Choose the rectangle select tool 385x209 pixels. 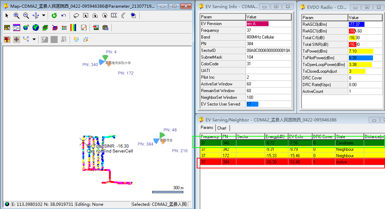pos(86,16)
